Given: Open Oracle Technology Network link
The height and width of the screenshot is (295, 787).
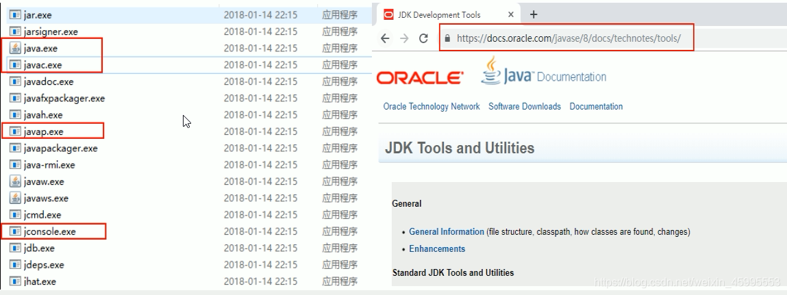Looking at the screenshot, I should 432,106.
